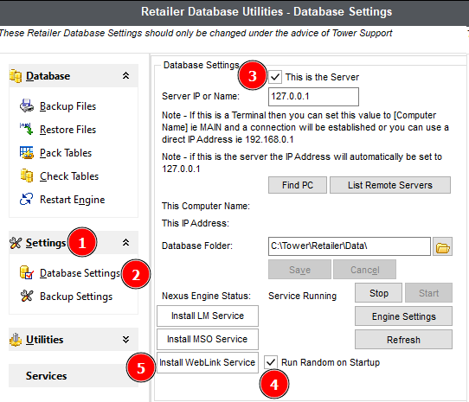This screenshot has height=402, width=469.
Task: Click the Restore Files arrow icon
Action: click(x=27, y=129)
